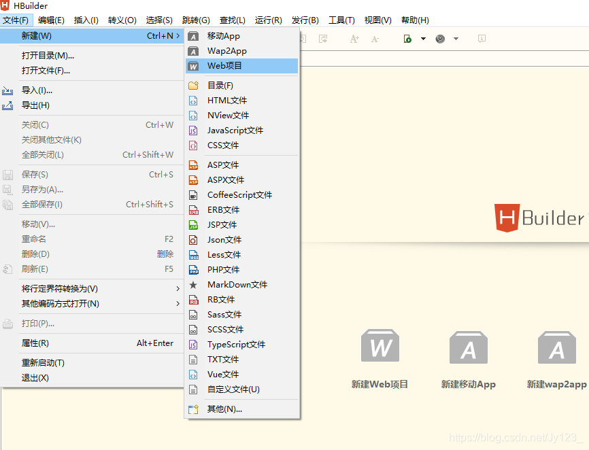Click the 新建移动App label link
This screenshot has height=450, width=589.
469,384
